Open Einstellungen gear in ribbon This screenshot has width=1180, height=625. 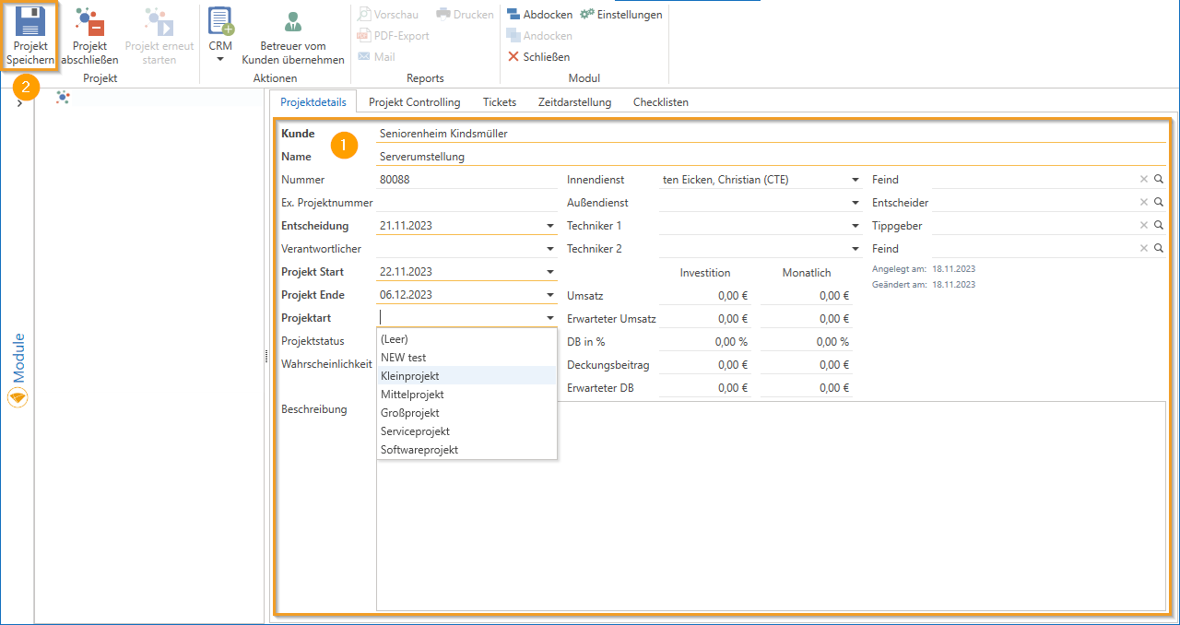(x=587, y=15)
